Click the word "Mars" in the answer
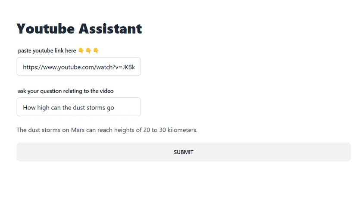353x202 pixels. [78, 130]
